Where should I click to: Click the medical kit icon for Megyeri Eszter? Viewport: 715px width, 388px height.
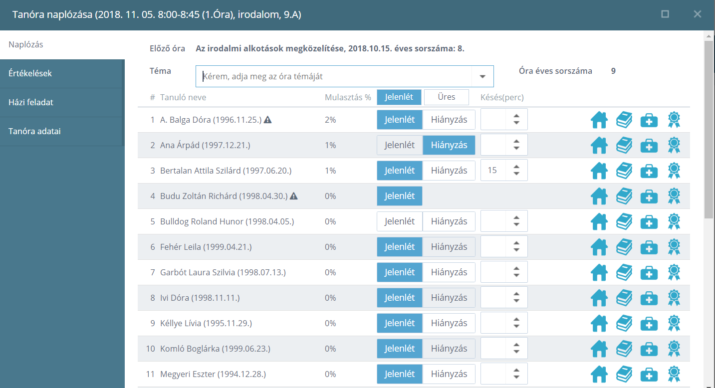pos(649,374)
